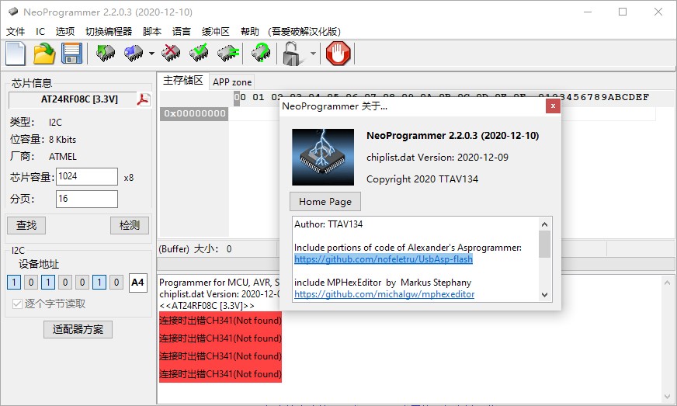Click the Erase chip icon with red X
Image resolution: width=677 pixels, height=406 pixels.
(171, 53)
